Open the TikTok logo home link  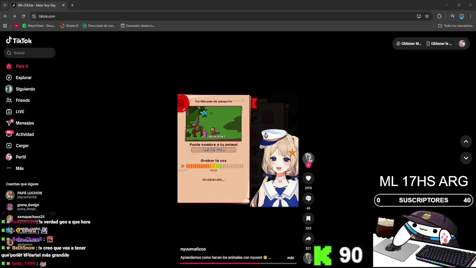point(19,41)
